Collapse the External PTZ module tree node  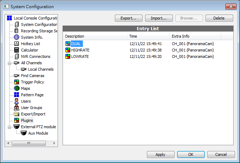coord(9,127)
